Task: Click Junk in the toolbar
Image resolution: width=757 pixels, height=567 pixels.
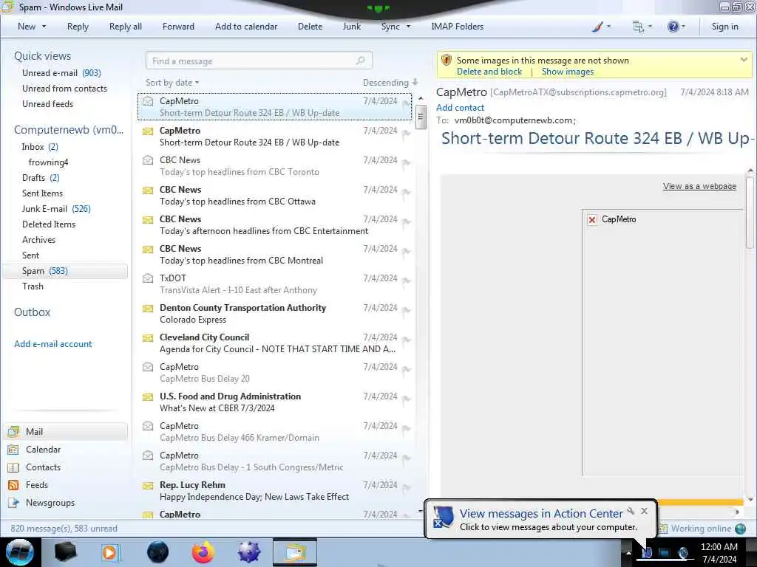Action: click(351, 27)
